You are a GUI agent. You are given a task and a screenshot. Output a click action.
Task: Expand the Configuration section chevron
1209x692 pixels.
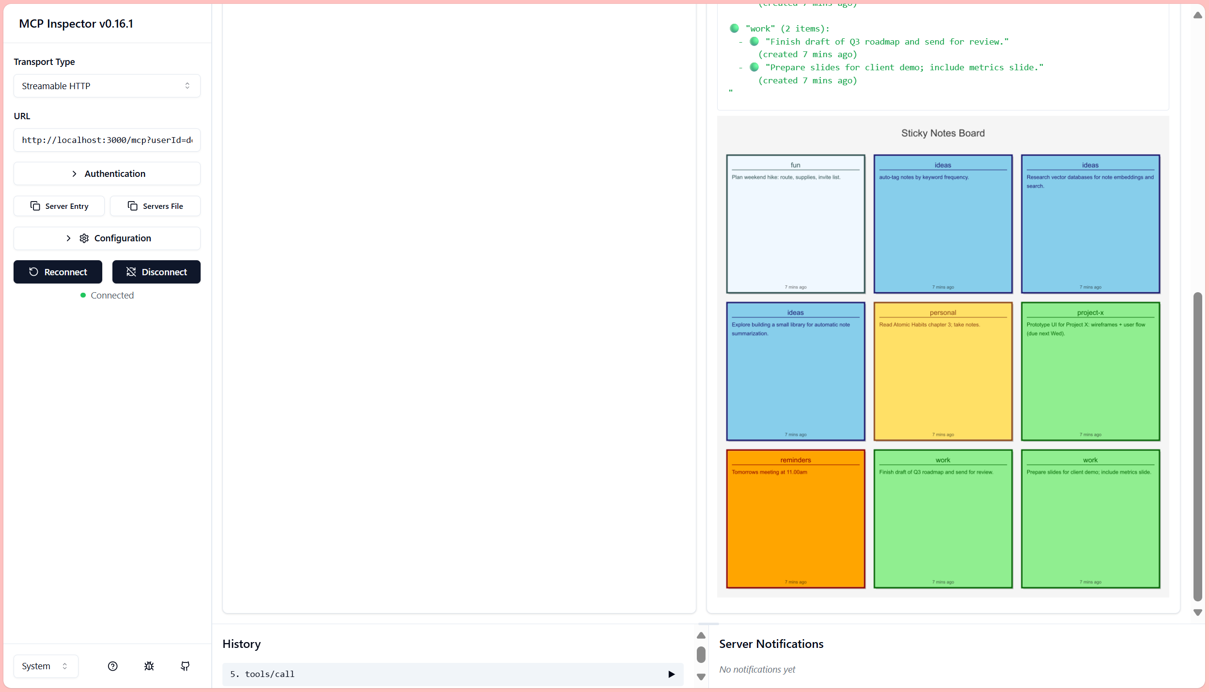(68, 238)
